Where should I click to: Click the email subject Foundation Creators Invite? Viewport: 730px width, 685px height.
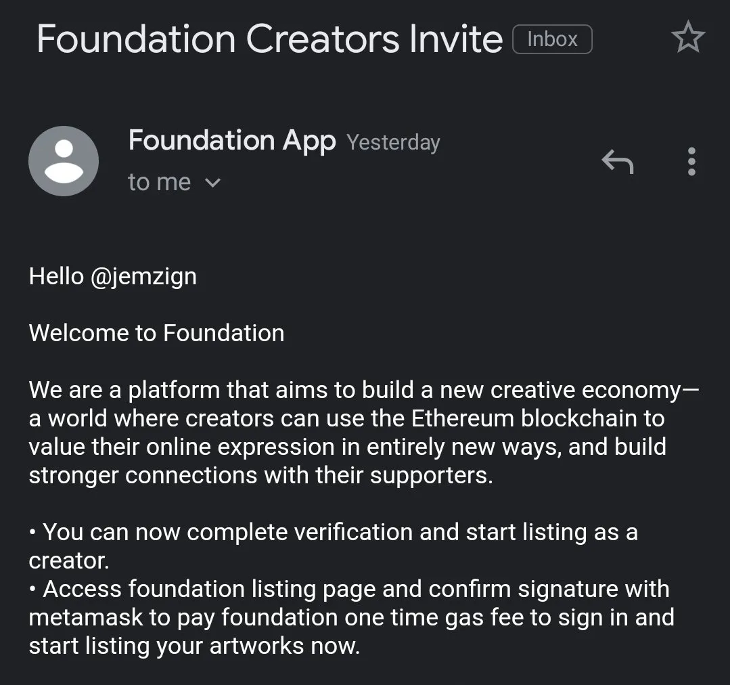coord(269,39)
